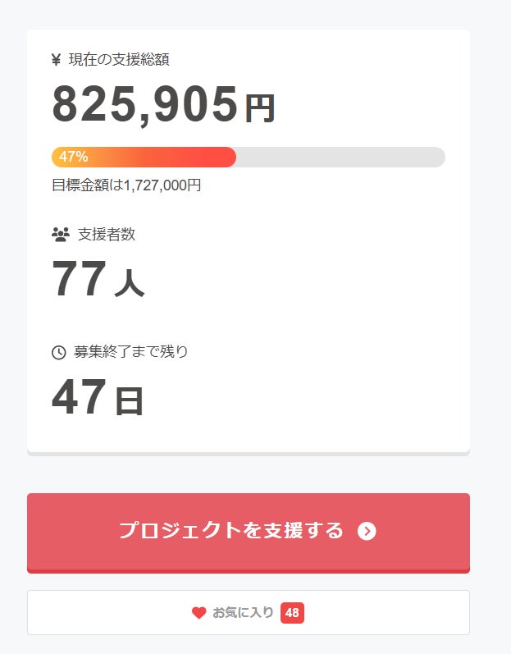Click the 円 unit after the total amount
The height and width of the screenshot is (654, 511).
coord(259,108)
